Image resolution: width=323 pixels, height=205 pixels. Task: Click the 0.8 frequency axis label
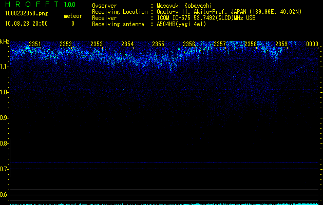4,143
